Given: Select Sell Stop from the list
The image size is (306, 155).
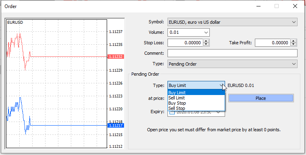Looking at the screenshot, I should click(x=196, y=108).
